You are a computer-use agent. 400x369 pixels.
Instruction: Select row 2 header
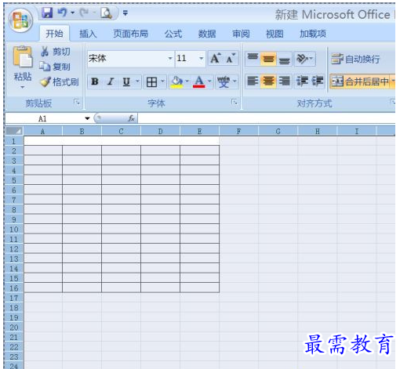tap(14, 150)
